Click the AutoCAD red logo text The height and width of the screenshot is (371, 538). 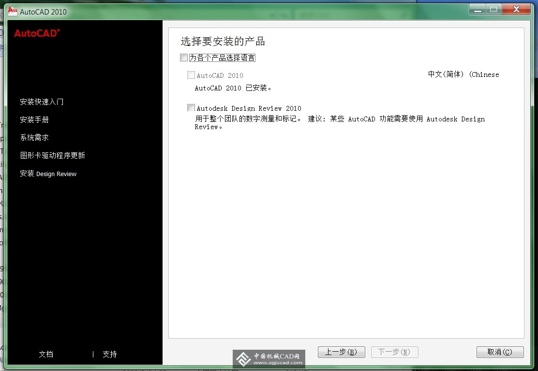(37, 33)
